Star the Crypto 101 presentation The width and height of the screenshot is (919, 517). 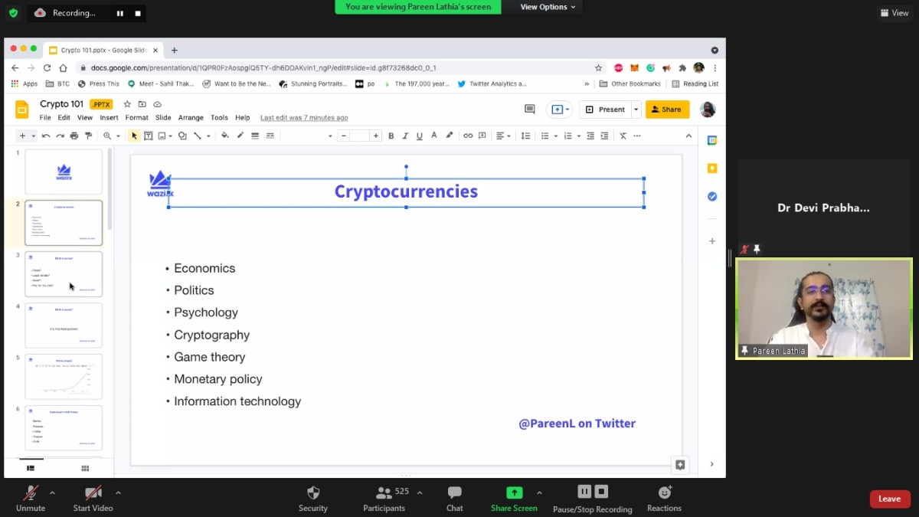pyautogui.click(x=127, y=104)
